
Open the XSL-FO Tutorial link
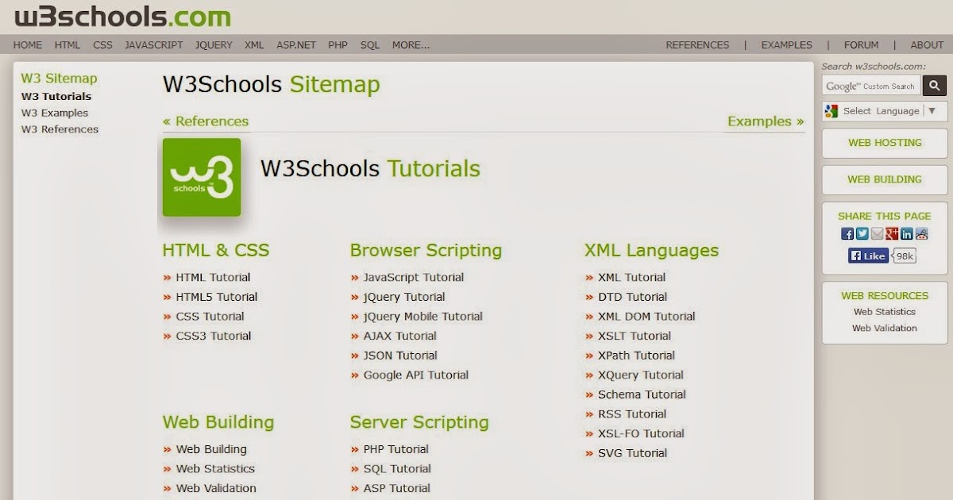tap(641, 434)
